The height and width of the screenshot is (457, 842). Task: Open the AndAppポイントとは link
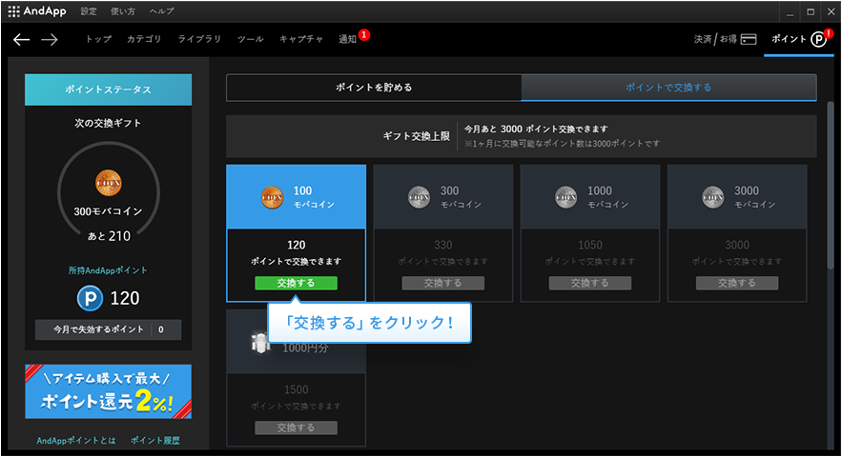[74, 441]
